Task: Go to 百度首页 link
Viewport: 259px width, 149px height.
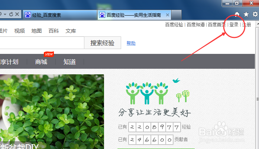Action: pos(217,25)
